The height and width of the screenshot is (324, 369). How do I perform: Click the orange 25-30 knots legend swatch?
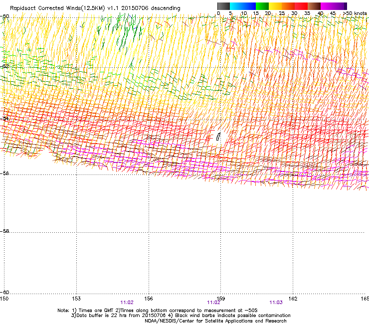[x=288, y=6]
